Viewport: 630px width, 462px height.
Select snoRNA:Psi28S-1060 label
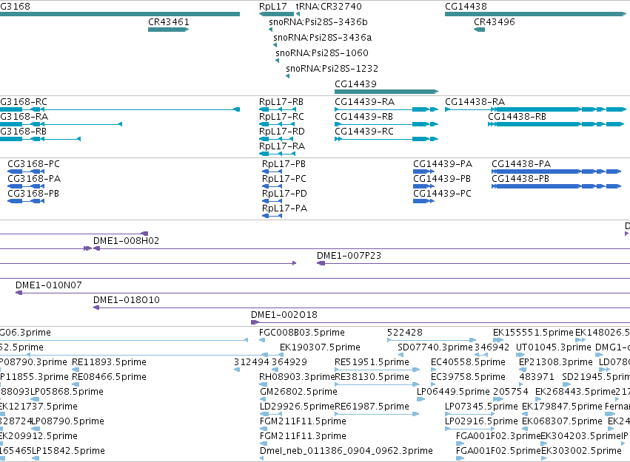[322, 53]
